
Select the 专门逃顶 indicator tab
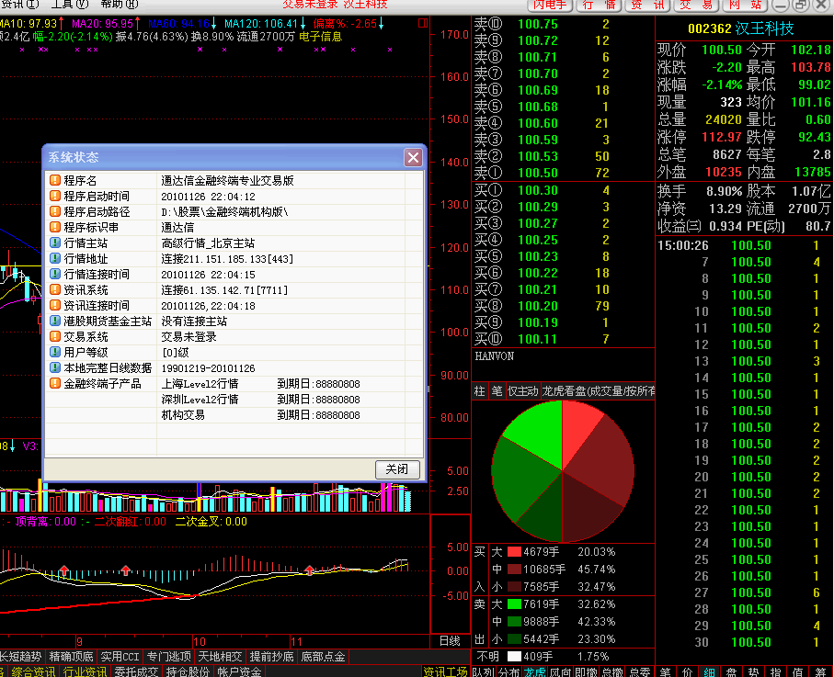tap(168, 657)
